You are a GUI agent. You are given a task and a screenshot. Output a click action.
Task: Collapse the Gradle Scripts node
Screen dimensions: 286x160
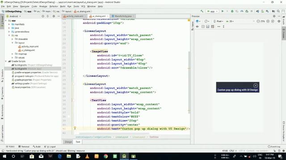coord(6,61)
